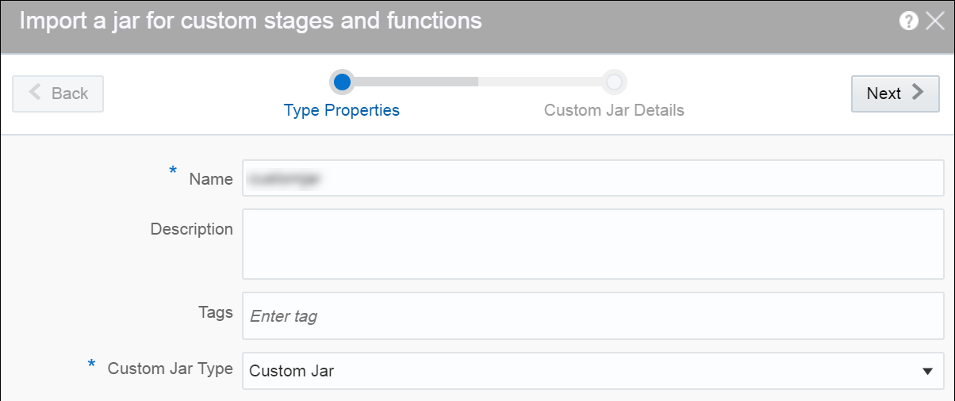Click the Next button
The width and height of the screenshot is (955, 401).
coord(895,94)
